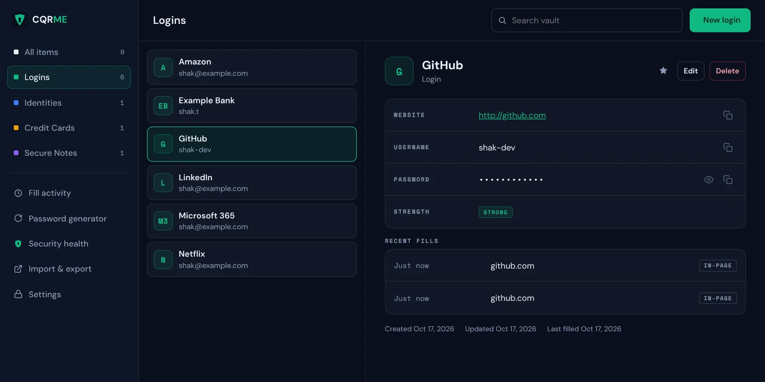Click the 'RECENT FILLS' heading

(x=412, y=241)
